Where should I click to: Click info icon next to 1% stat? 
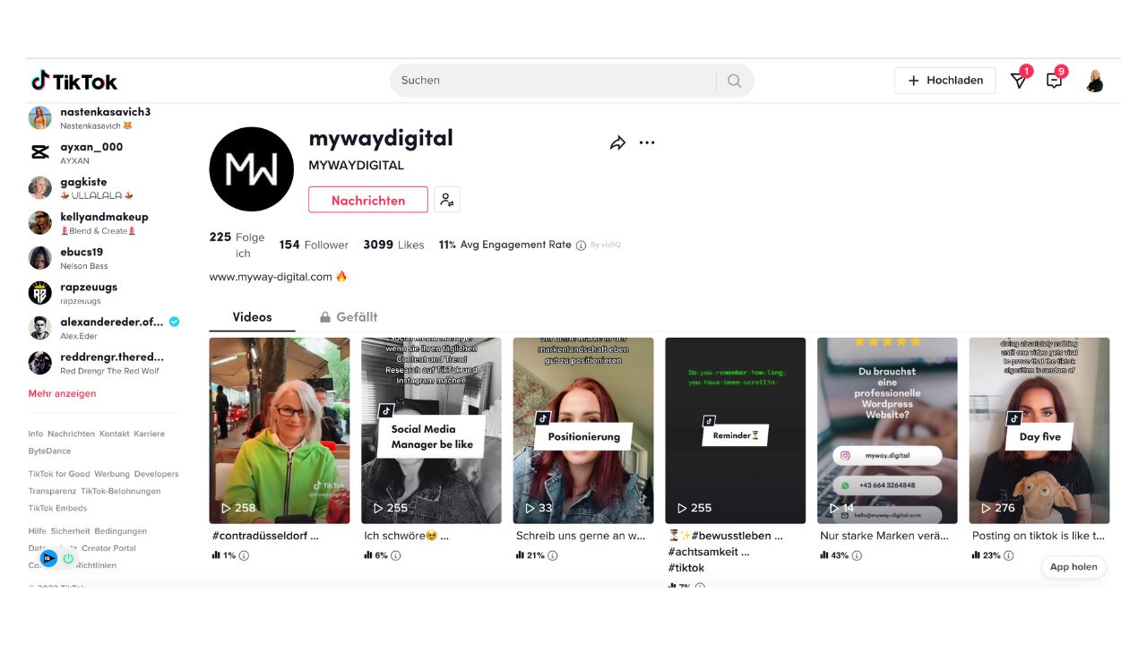244,555
